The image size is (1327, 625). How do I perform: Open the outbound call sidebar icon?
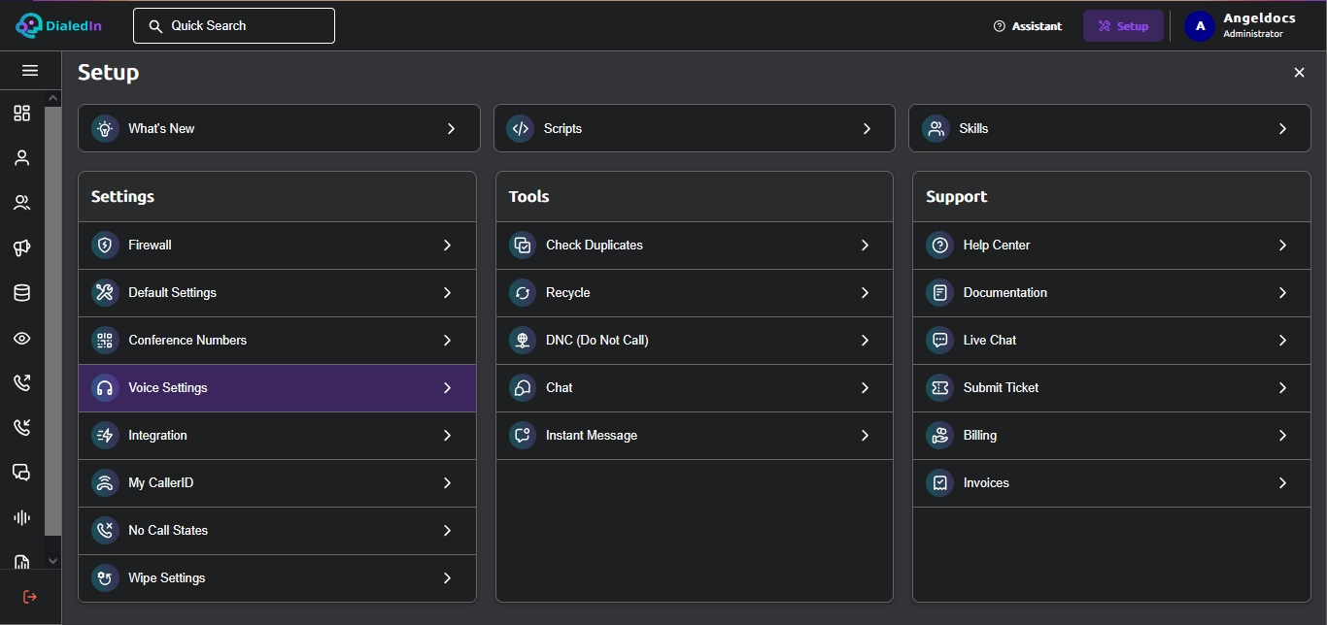pos(21,382)
